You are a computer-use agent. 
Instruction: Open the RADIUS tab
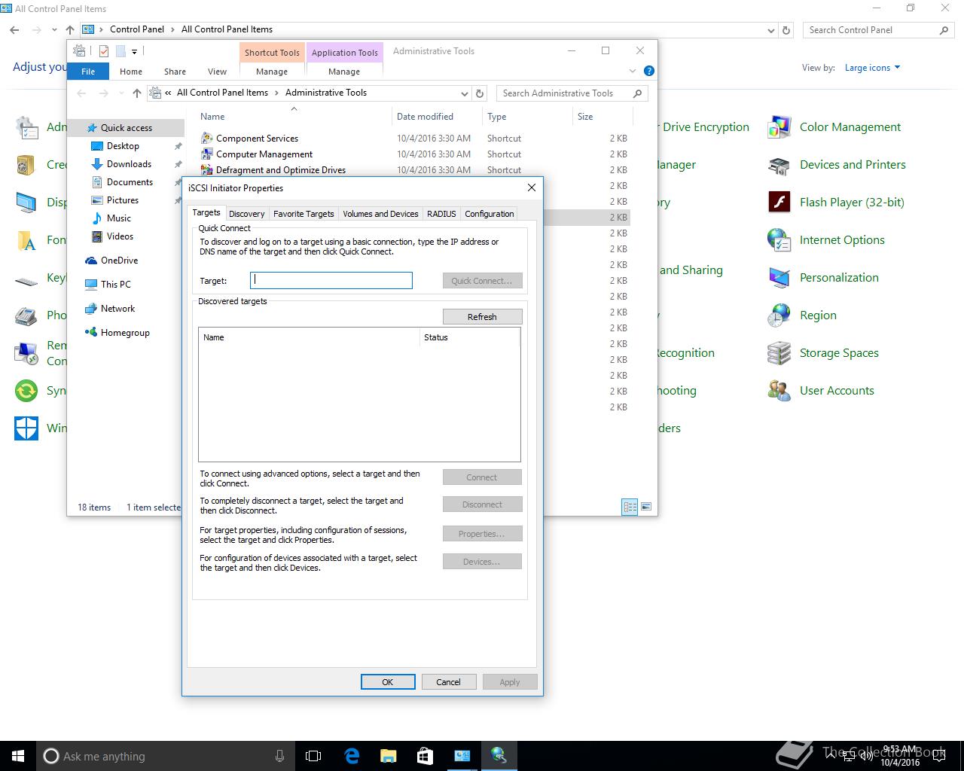click(441, 214)
